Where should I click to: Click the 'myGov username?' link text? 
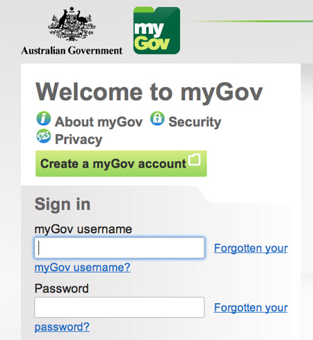[x=83, y=268]
